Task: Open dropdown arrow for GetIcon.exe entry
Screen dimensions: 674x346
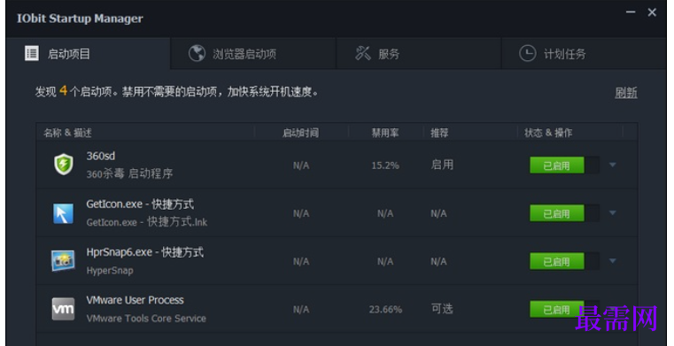Action: click(613, 213)
